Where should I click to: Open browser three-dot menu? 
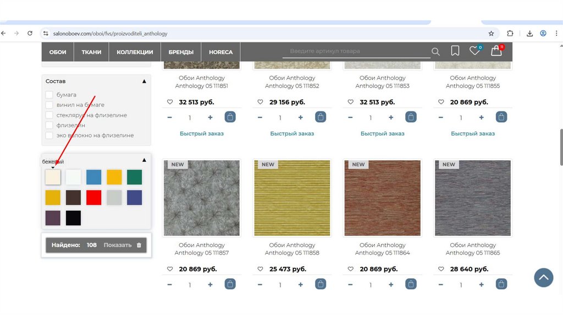pyautogui.click(x=556, y=33)
